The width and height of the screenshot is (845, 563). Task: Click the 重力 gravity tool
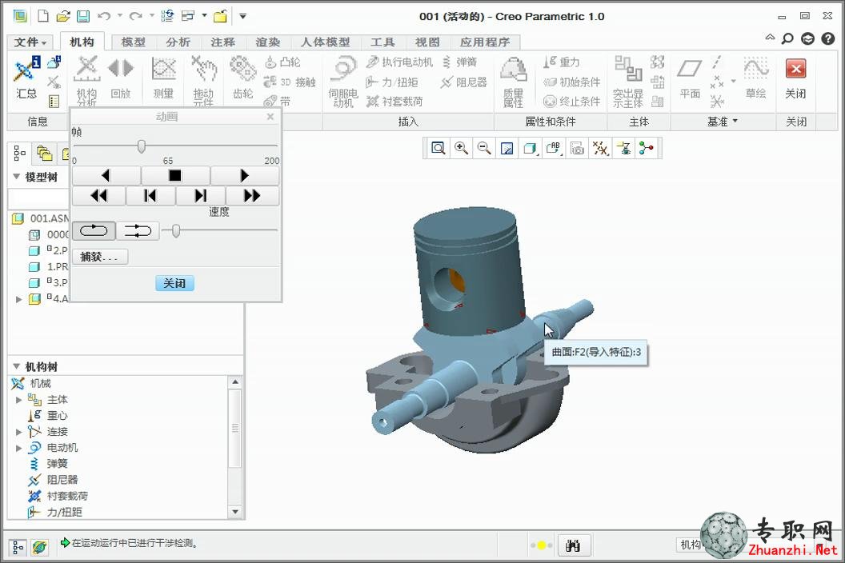tap(562, 62)
